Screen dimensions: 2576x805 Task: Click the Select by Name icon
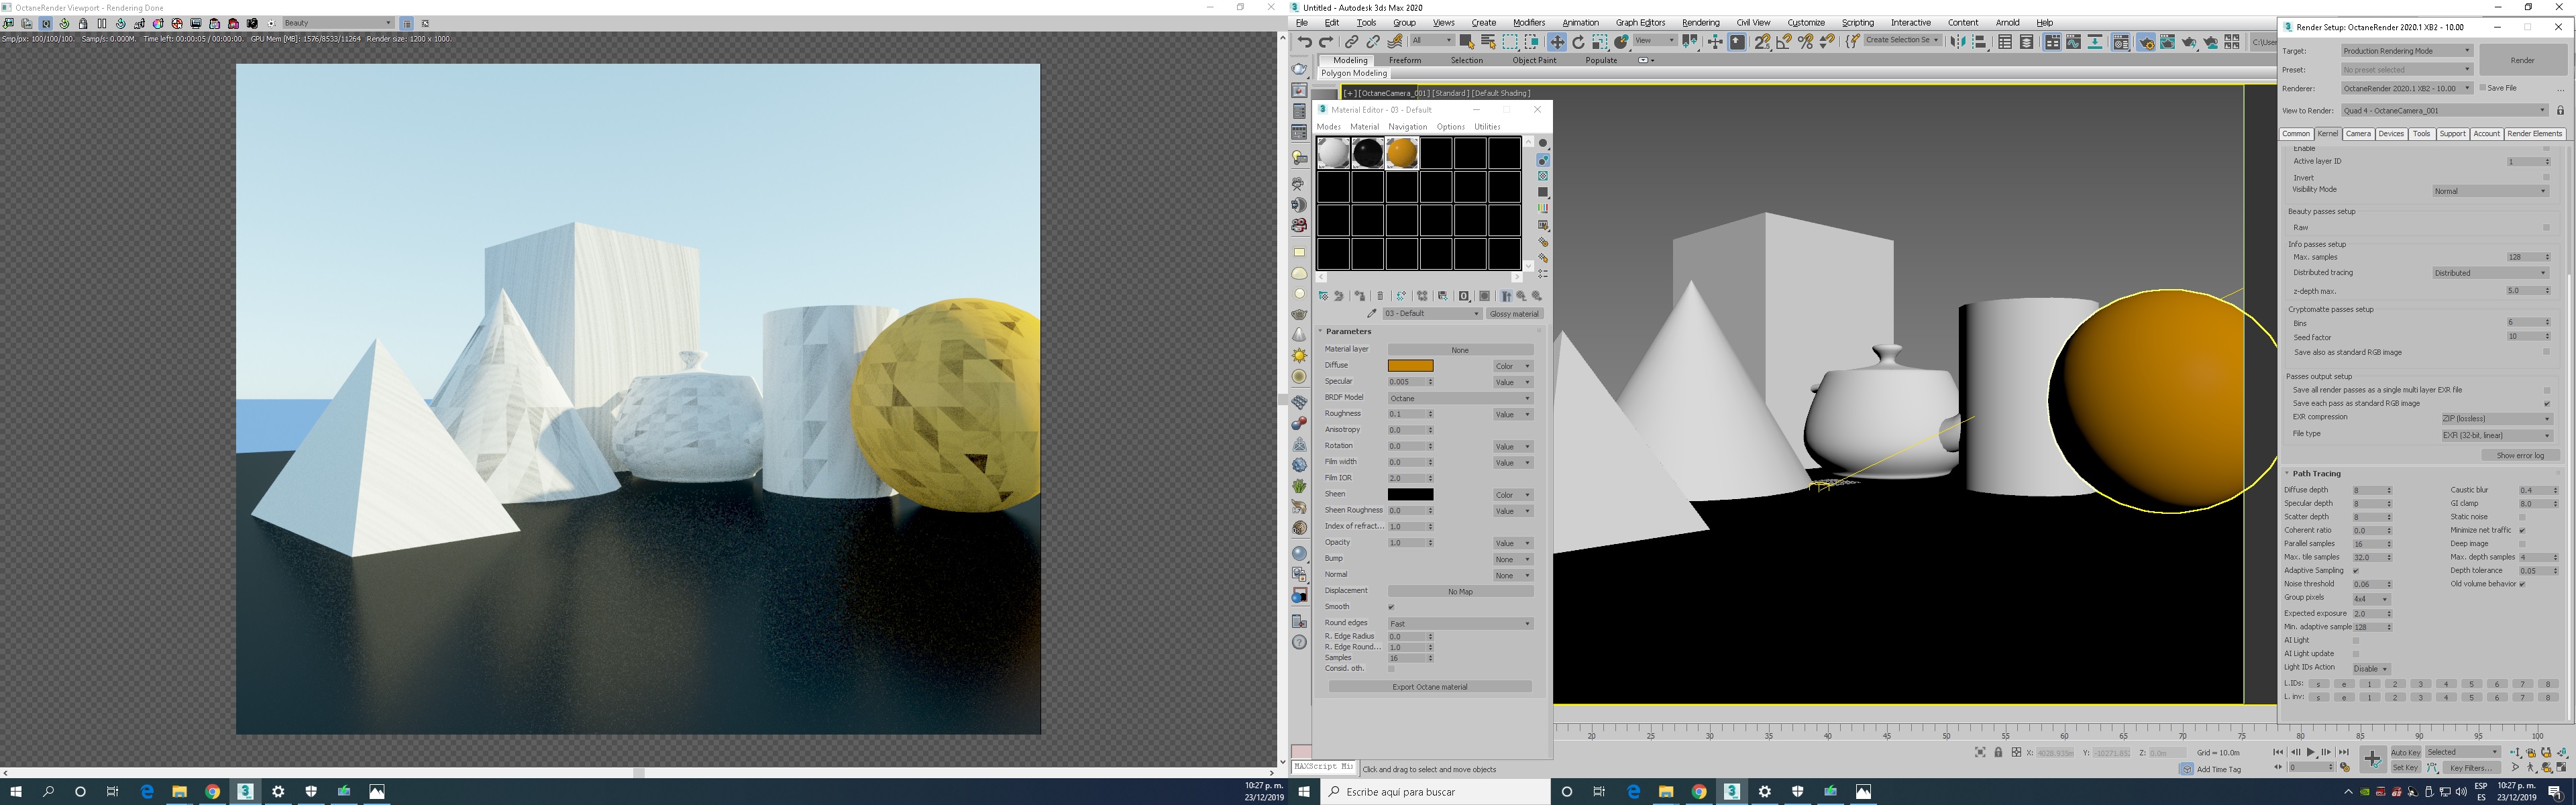pos(1488,42)
